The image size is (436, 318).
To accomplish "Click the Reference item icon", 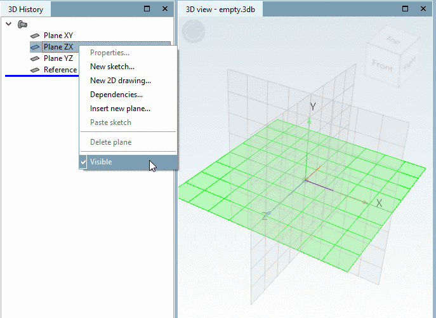I will tap(35, 70).
